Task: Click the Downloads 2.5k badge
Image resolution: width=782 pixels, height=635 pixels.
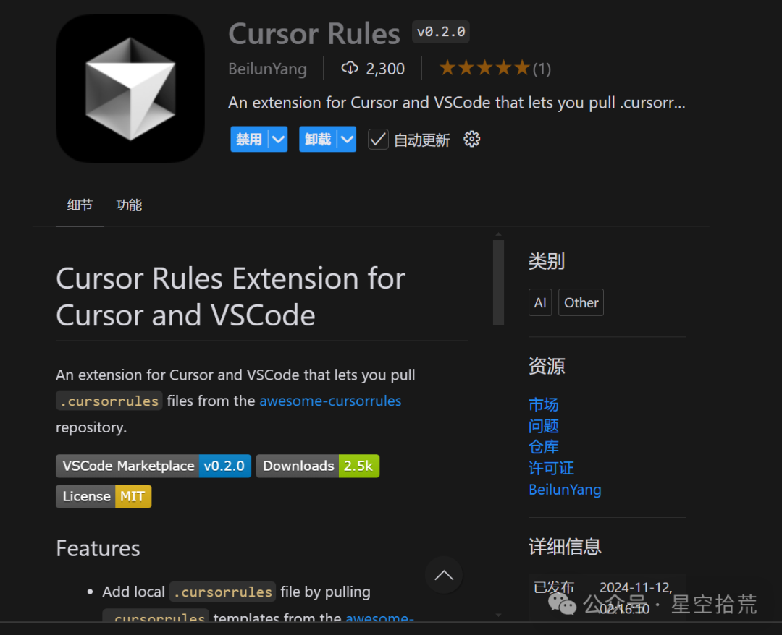Action: [317, 466]
